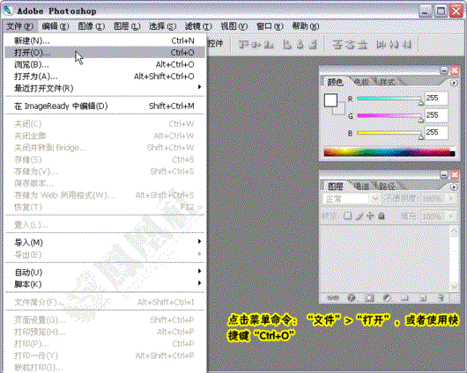The width and height of the screenshot is (467, 373).
Task: Choose 浏览(B)... from the File menu
Action: click(105, 64)
